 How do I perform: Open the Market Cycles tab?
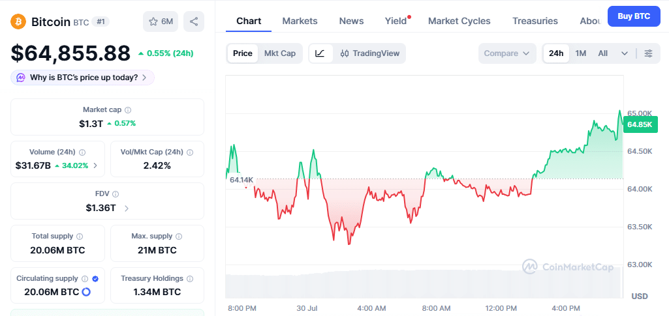[459, 21]
